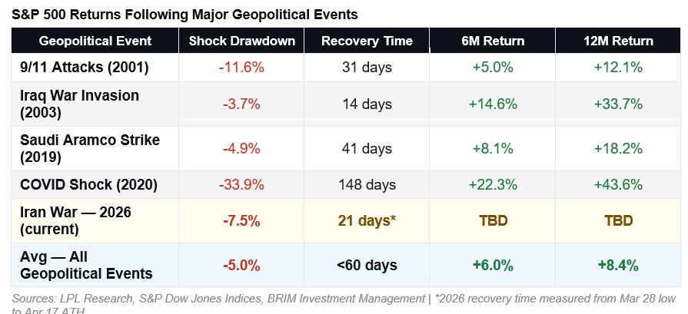Select the 9/11 Attacks (2001) row label

(83, 68)
